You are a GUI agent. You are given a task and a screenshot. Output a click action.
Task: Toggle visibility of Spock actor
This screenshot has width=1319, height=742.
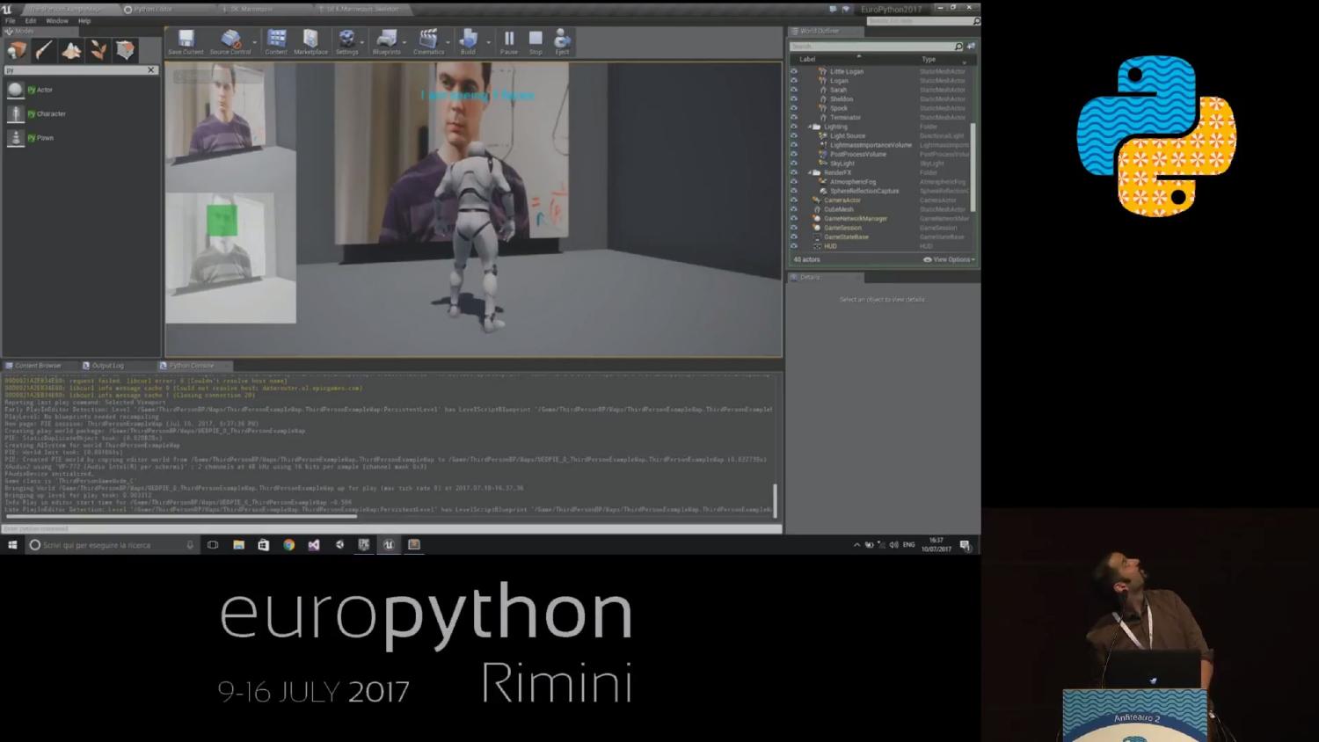coord(794,108)
